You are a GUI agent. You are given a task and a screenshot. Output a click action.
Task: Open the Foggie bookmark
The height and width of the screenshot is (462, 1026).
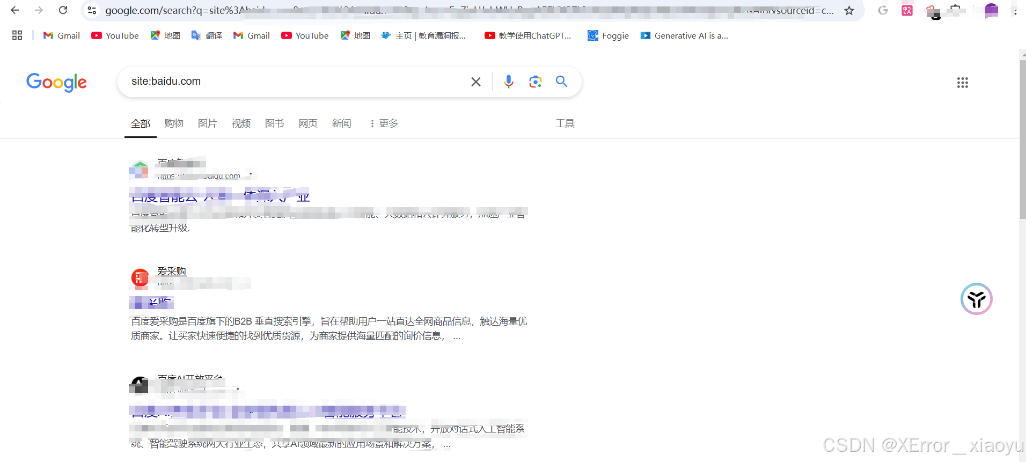[608, 35]
